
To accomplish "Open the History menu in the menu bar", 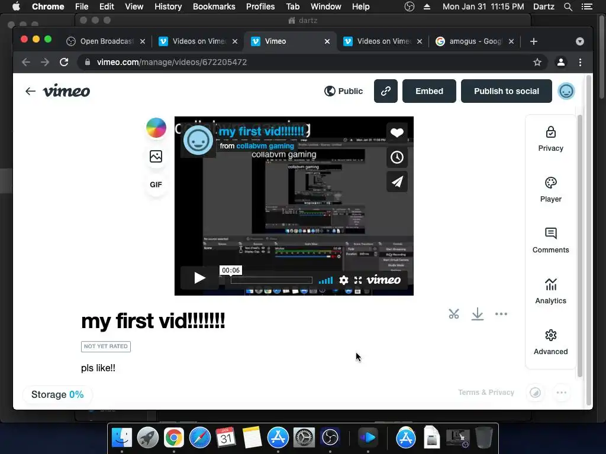I will tap(168, 7).
